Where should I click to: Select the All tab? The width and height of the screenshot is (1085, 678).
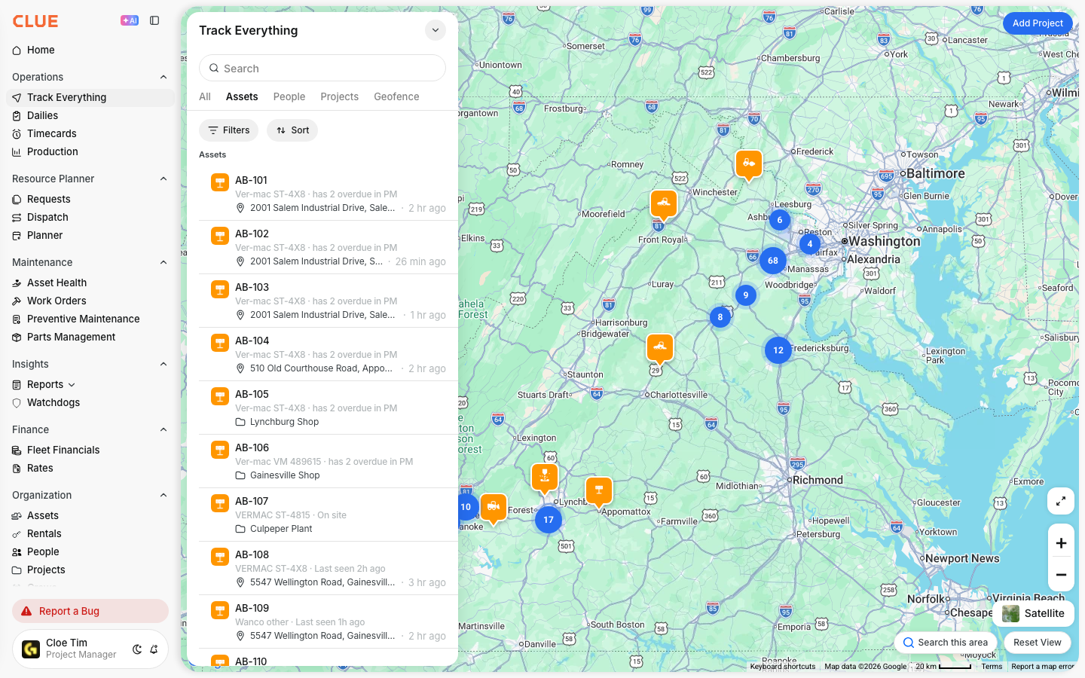click(205, 96)
